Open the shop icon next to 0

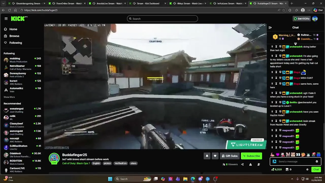coord(287,170)
